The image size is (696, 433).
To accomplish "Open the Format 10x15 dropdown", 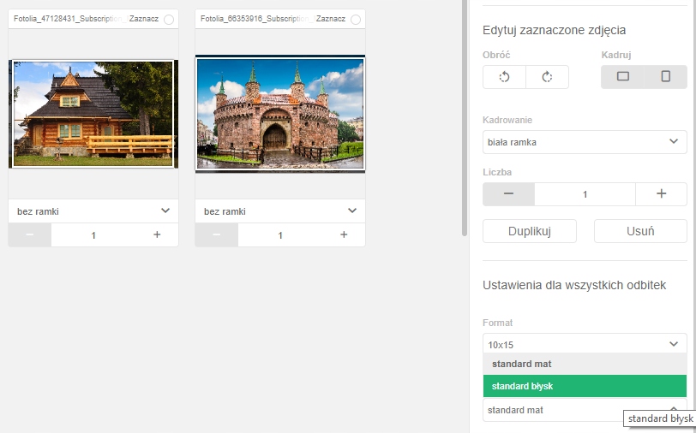I will pos(585,344).
